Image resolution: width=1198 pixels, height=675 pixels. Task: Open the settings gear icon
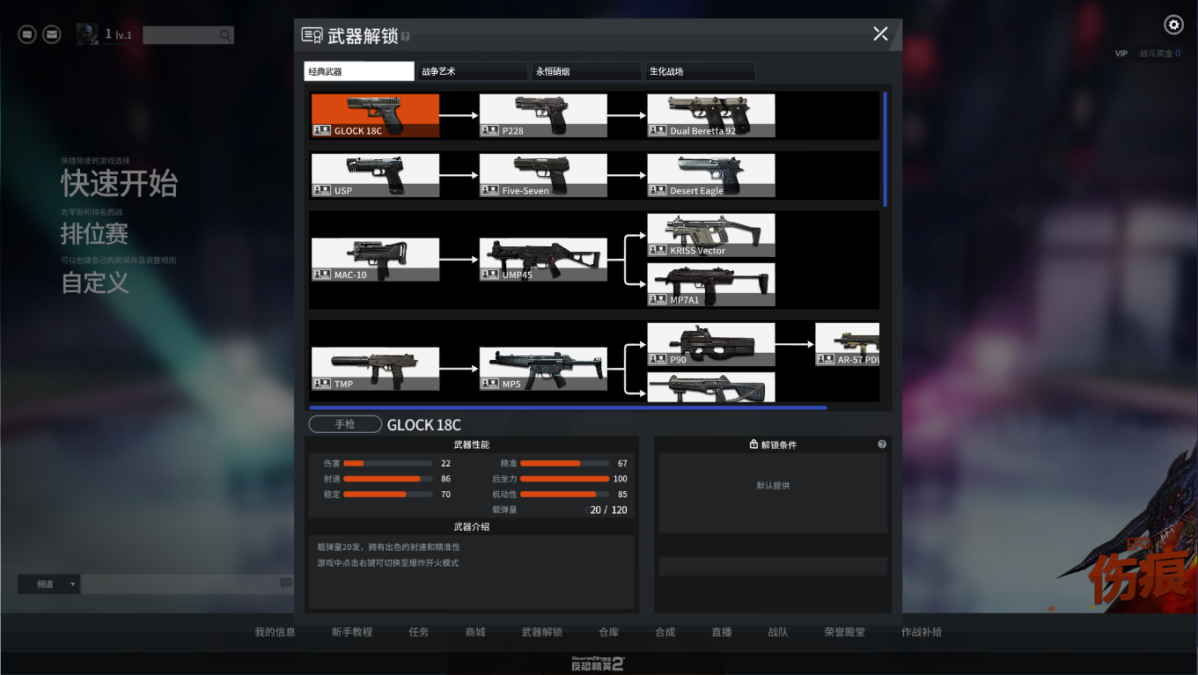[1173, 25]
